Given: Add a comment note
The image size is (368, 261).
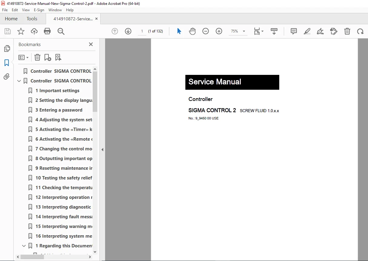Looking at the screenshot, I should (x=294, y=31).
